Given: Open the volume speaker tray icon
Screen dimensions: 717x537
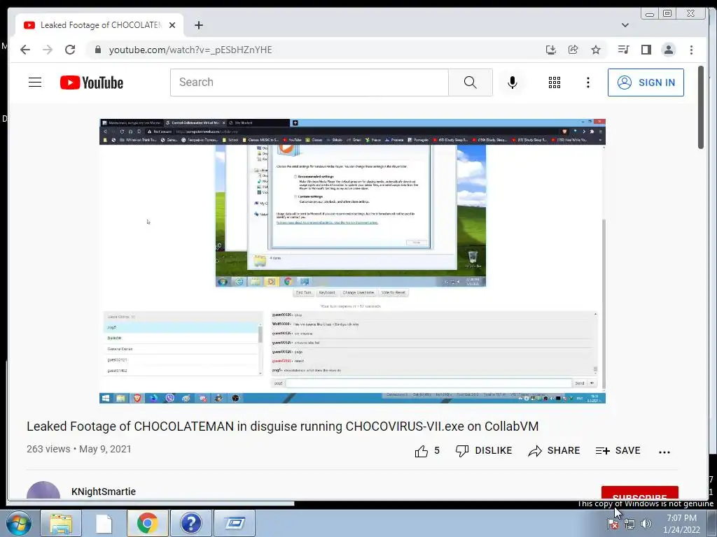Looking at the screenshot, I should pyautogui.click(x=646, y=524).
